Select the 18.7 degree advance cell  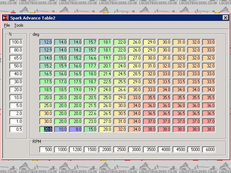(90, 81)
